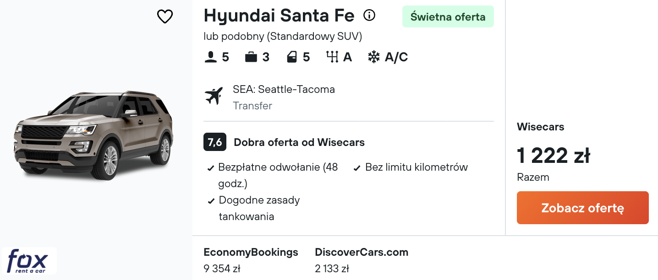The height and width of the screenshot is (280, 658).
Task: Open the Zobacz ofertę button
Action: (582, 208)
